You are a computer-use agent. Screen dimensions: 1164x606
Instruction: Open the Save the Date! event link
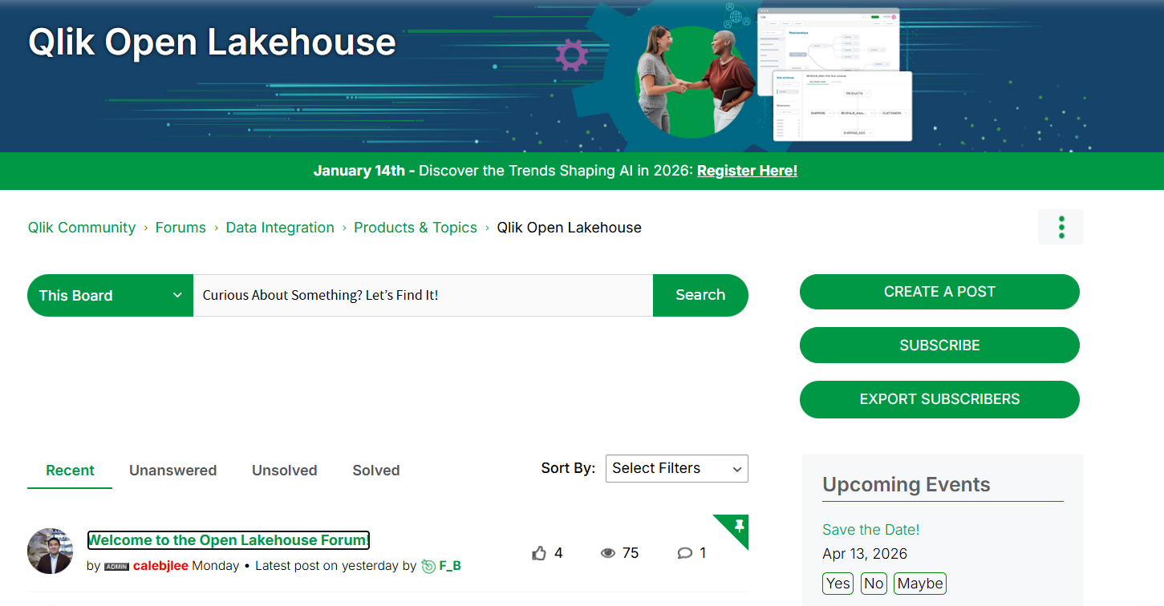pos(870,530)
